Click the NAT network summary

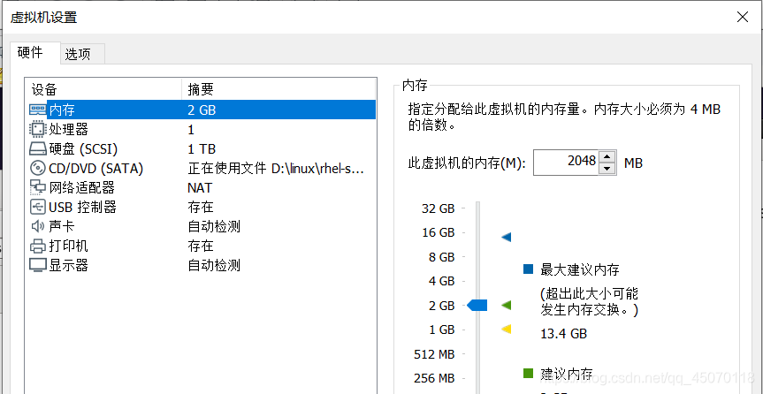(x=200, y=188)
